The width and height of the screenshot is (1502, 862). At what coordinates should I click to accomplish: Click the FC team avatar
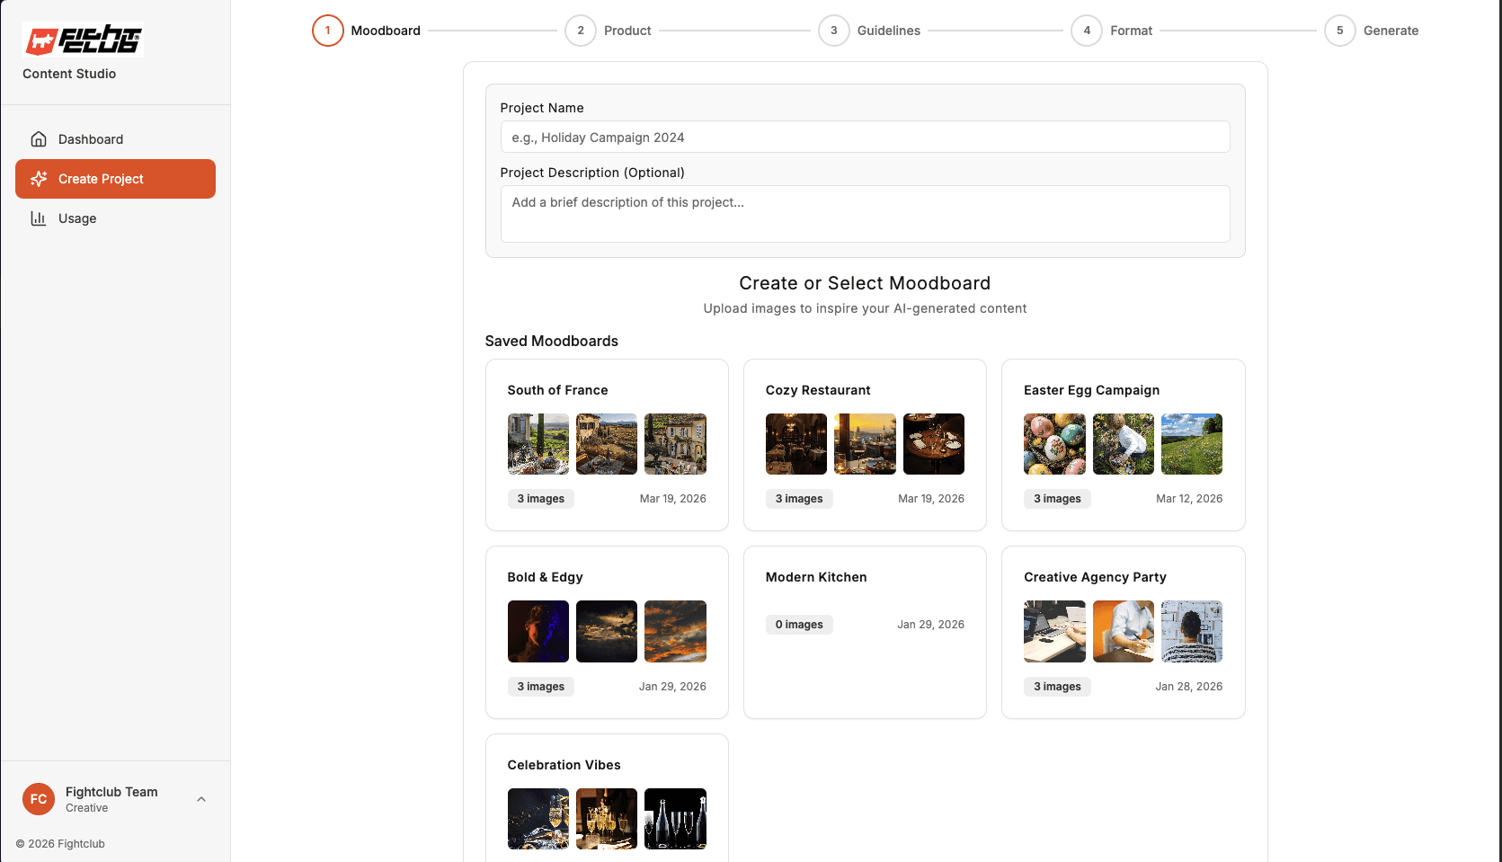point(39,799)
